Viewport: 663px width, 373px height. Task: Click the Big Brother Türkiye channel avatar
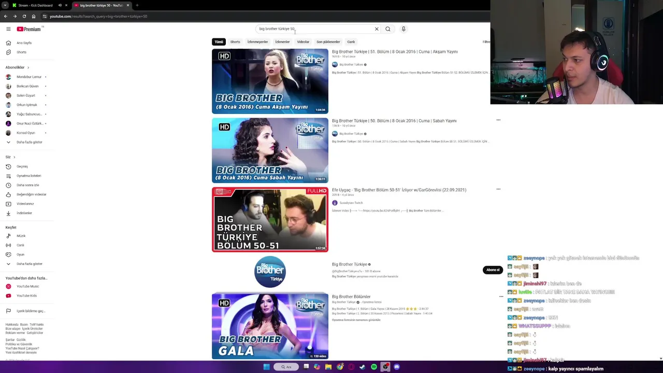pos(270,271)
